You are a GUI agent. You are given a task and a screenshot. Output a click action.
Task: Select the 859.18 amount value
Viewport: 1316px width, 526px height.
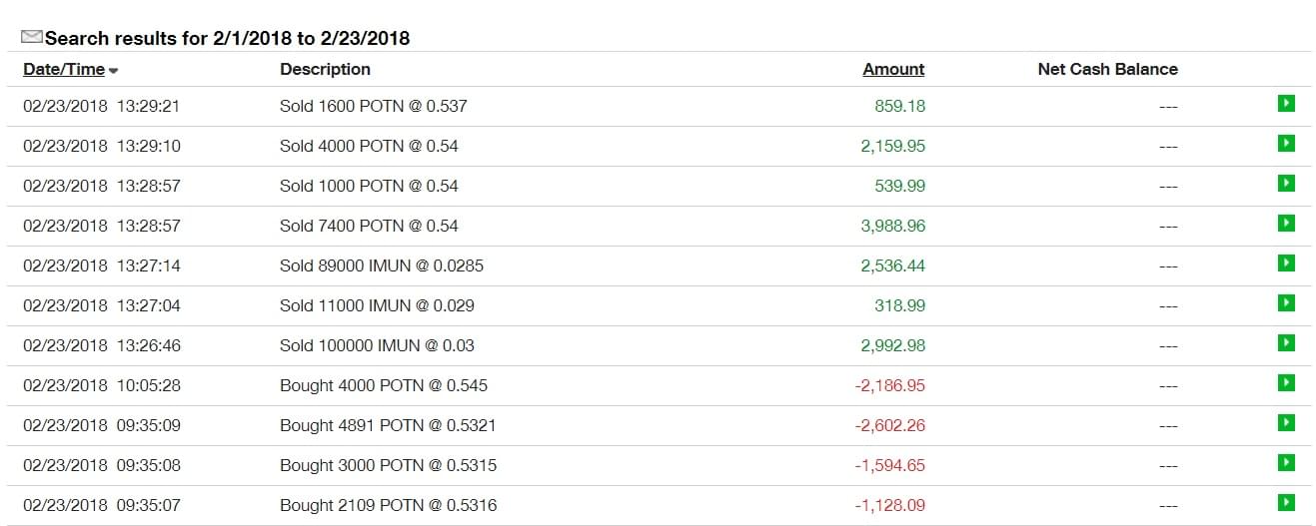[899, 106]
